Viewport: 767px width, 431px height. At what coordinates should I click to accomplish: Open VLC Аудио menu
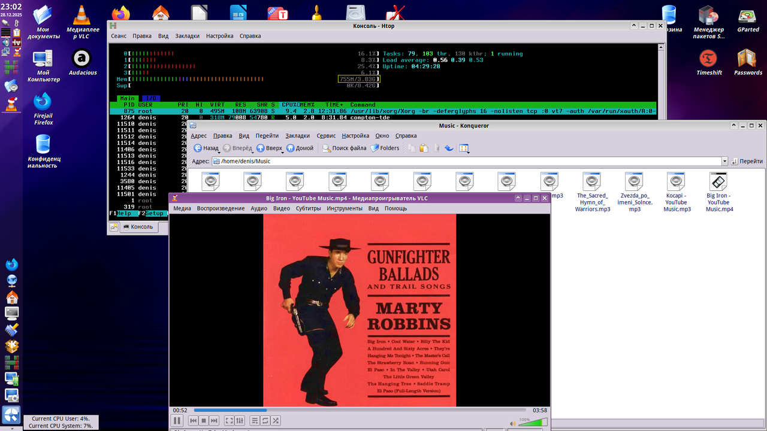[x=259, y=208]
